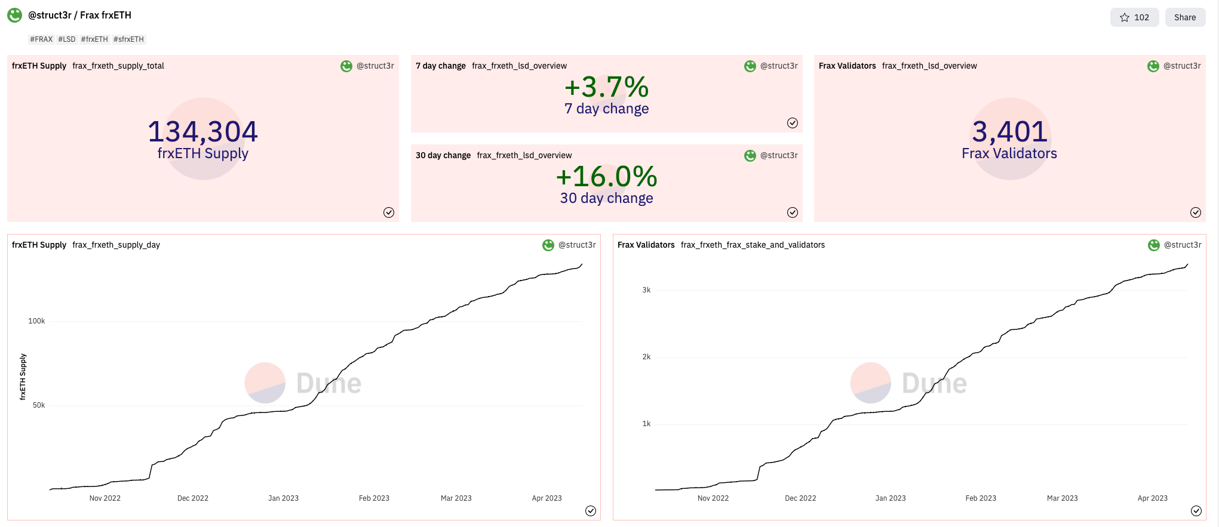Click the Share button
The width and height of the screenshot is (1219, 527).
tap(1185, 17)
